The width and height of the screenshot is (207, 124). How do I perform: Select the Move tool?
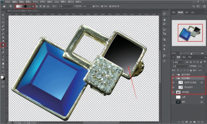click(x=3, y=15)
